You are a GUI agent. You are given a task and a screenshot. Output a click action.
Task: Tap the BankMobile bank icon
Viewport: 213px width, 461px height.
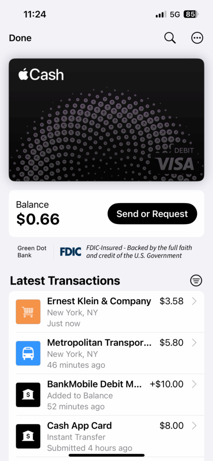[28, 394]
